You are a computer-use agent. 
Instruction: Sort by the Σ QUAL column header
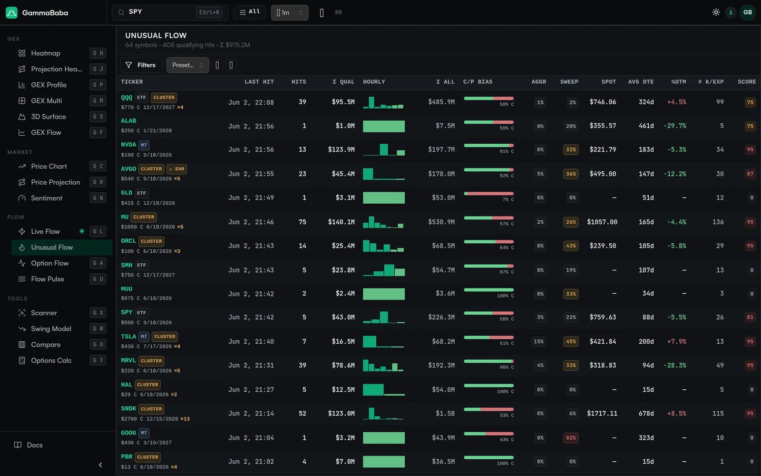pyautogui.click(x=343, y=82)
